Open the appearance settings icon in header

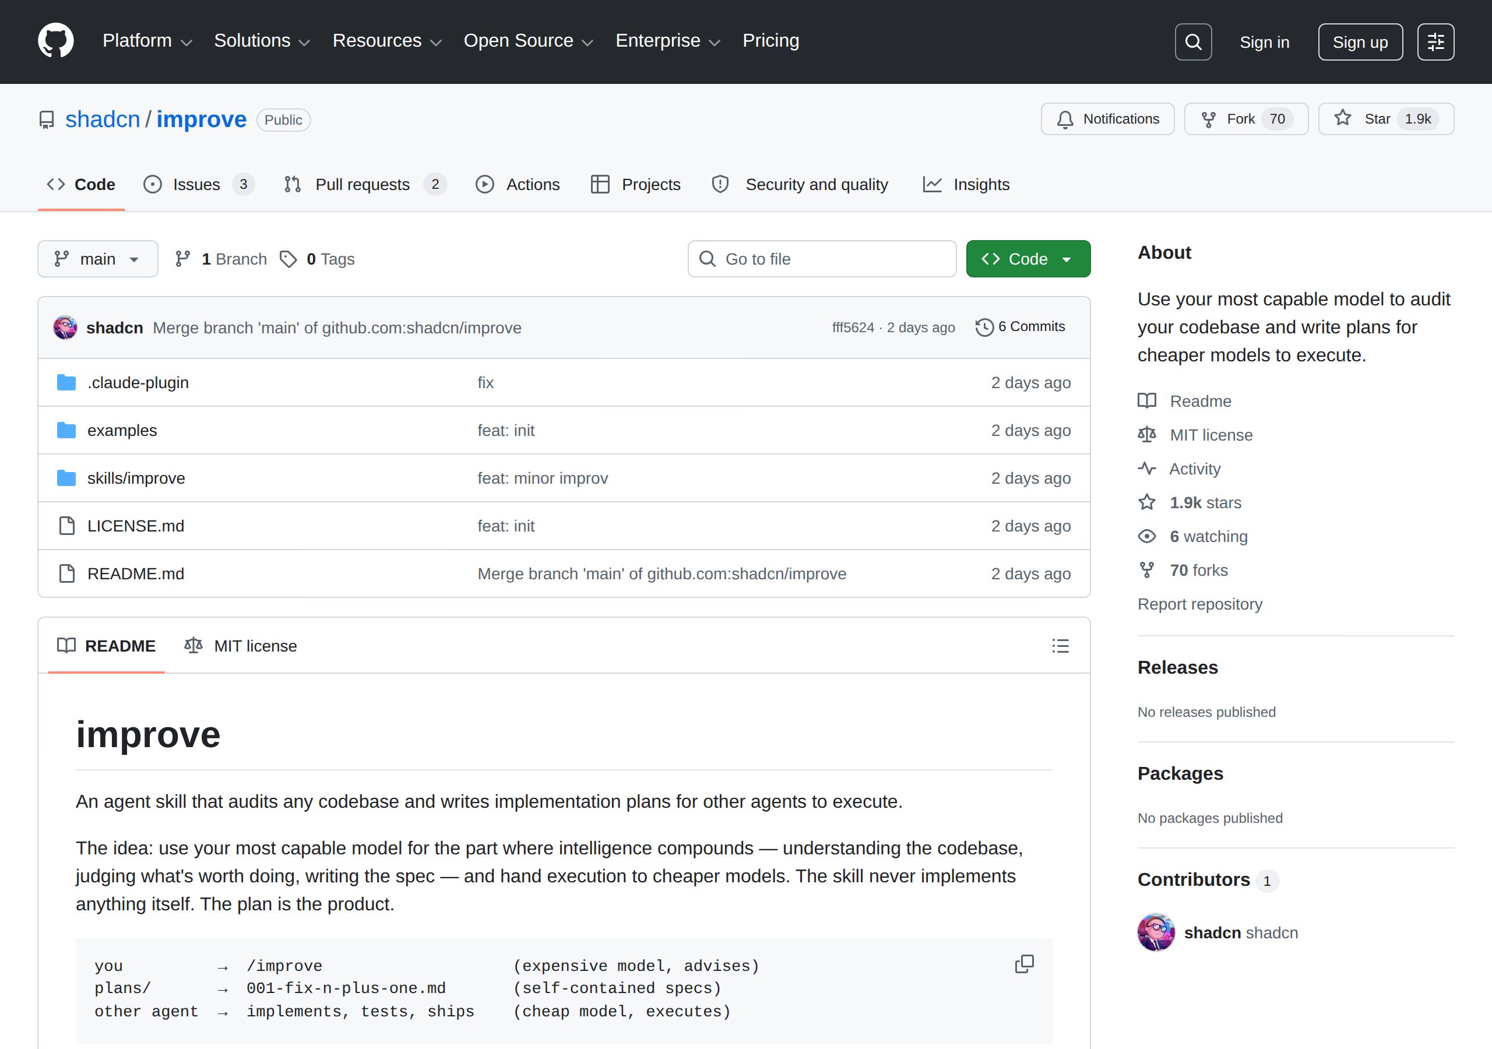(x=1435, y=42)
